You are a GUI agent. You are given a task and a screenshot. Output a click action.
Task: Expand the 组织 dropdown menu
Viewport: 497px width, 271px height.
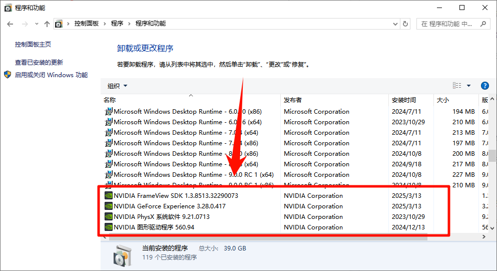click(118, 86)
